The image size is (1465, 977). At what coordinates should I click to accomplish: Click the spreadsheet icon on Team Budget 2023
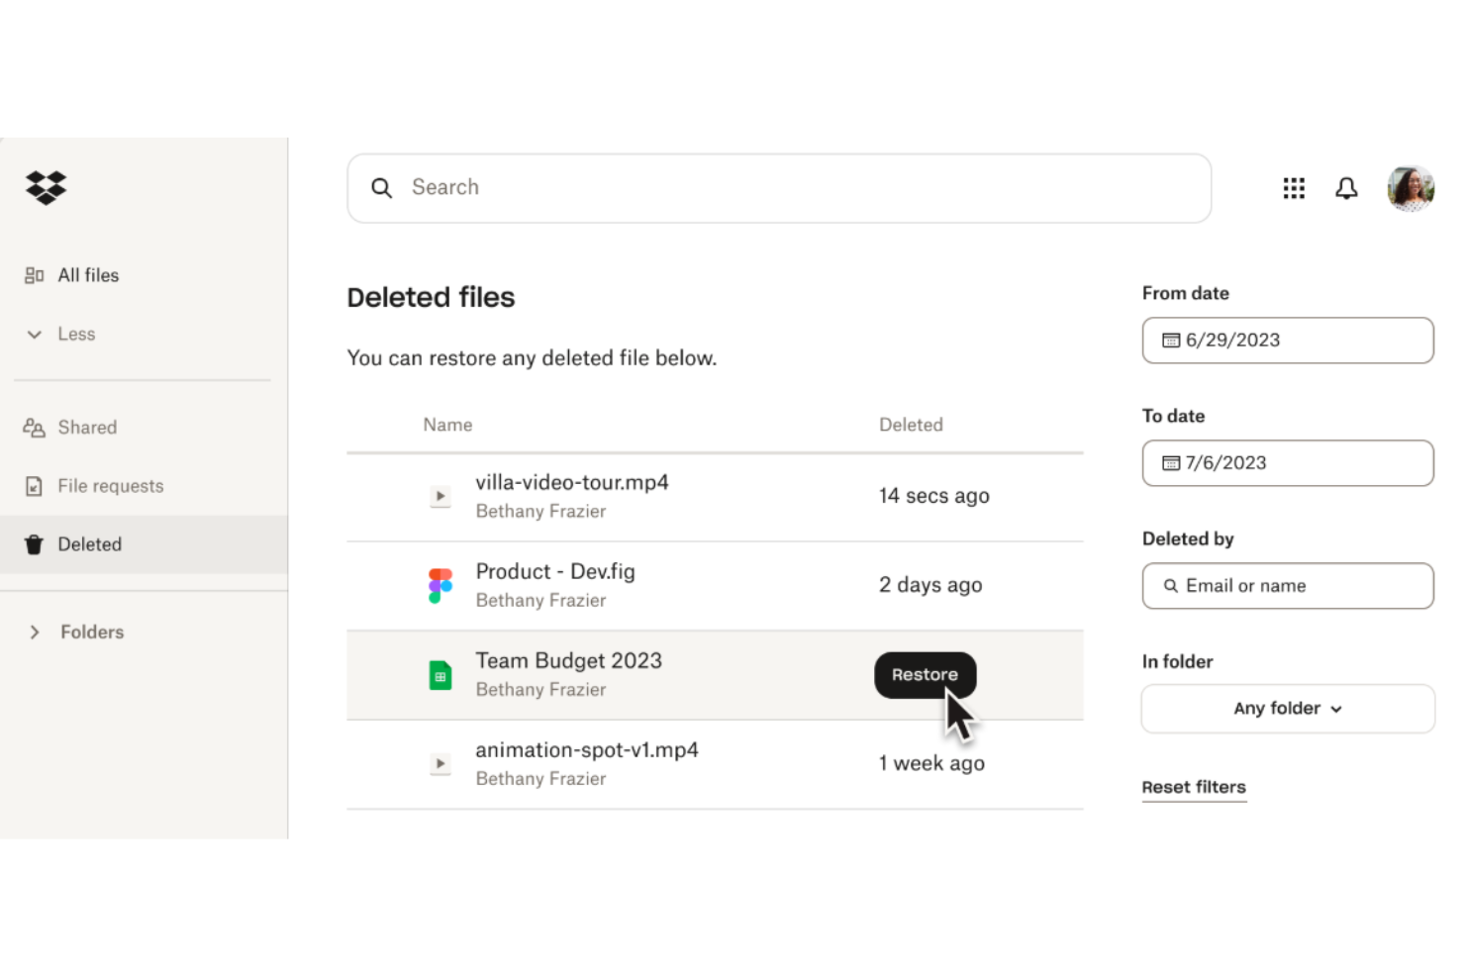click(x=439, y=674)
